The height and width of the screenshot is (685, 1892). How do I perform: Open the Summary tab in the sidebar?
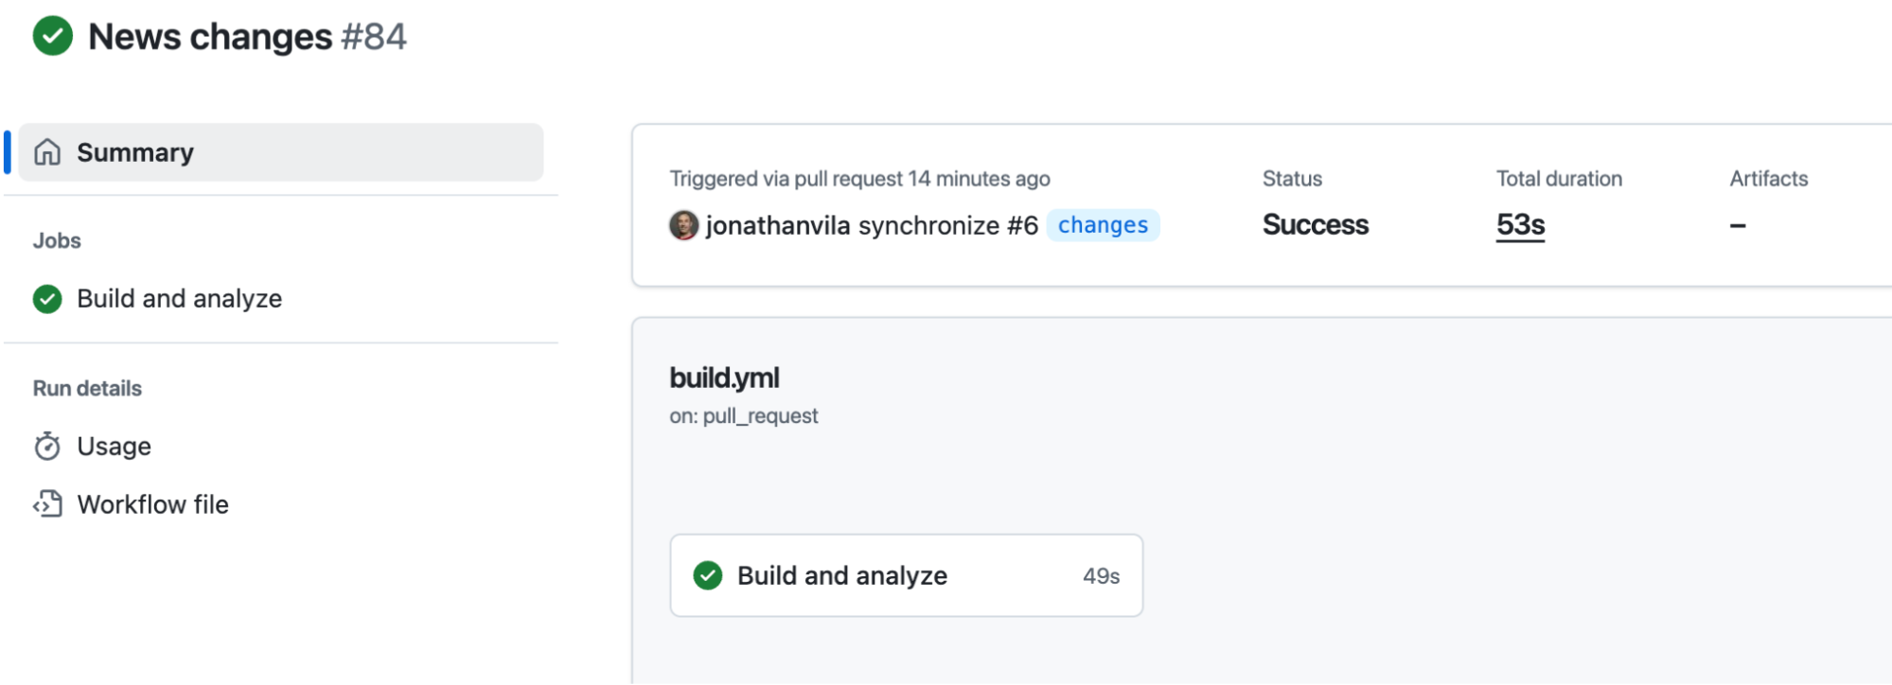135,152
